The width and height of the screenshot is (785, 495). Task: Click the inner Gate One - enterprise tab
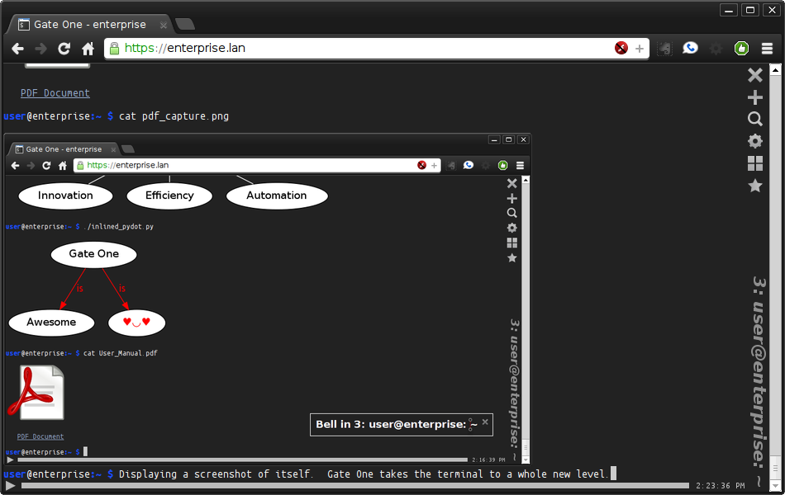[64, 149]
